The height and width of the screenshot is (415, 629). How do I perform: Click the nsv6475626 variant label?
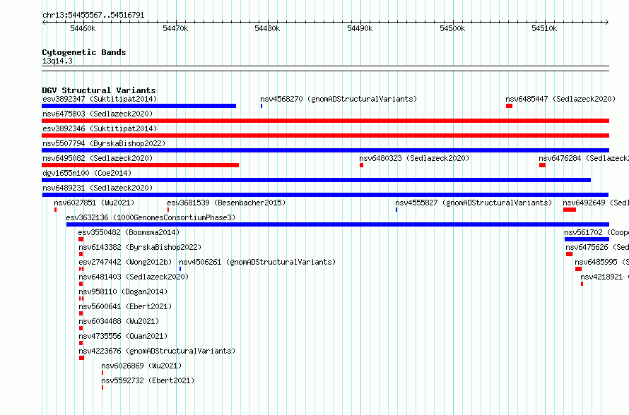click(x=597, y=247)
